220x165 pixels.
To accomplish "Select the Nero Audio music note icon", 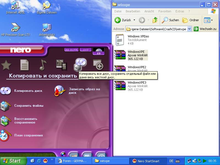I will pyautogui.click(x=43, y=65).
